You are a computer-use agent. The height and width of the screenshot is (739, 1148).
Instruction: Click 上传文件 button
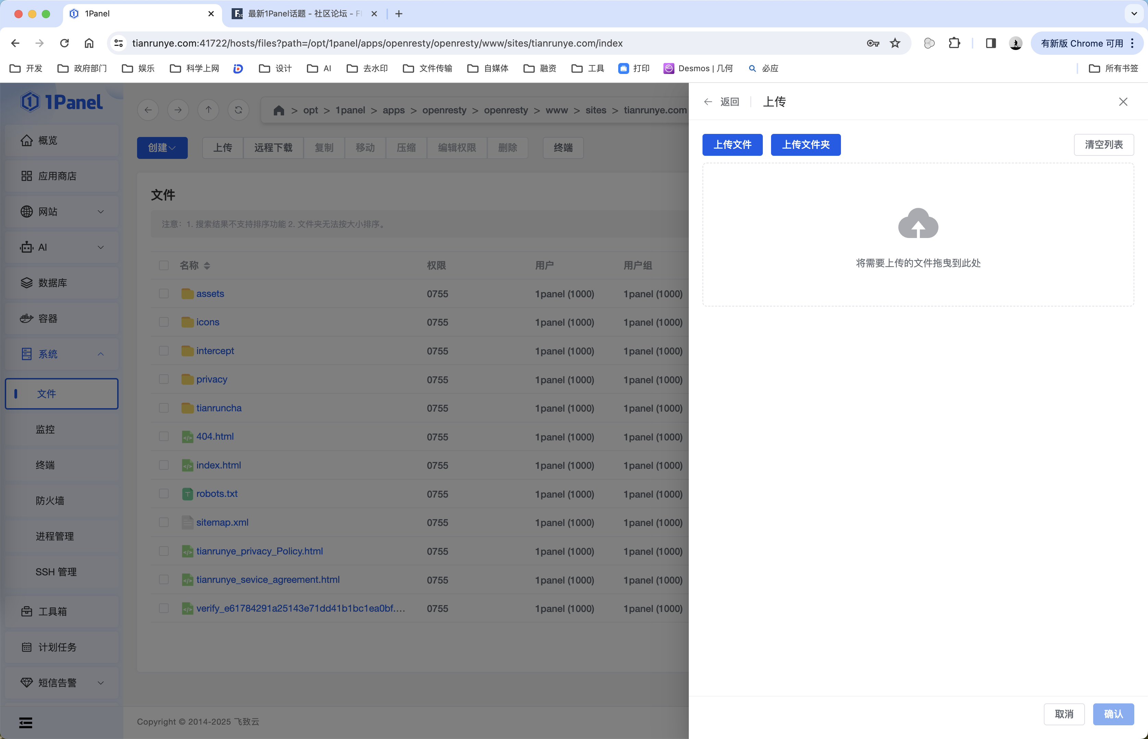(732, 145)
